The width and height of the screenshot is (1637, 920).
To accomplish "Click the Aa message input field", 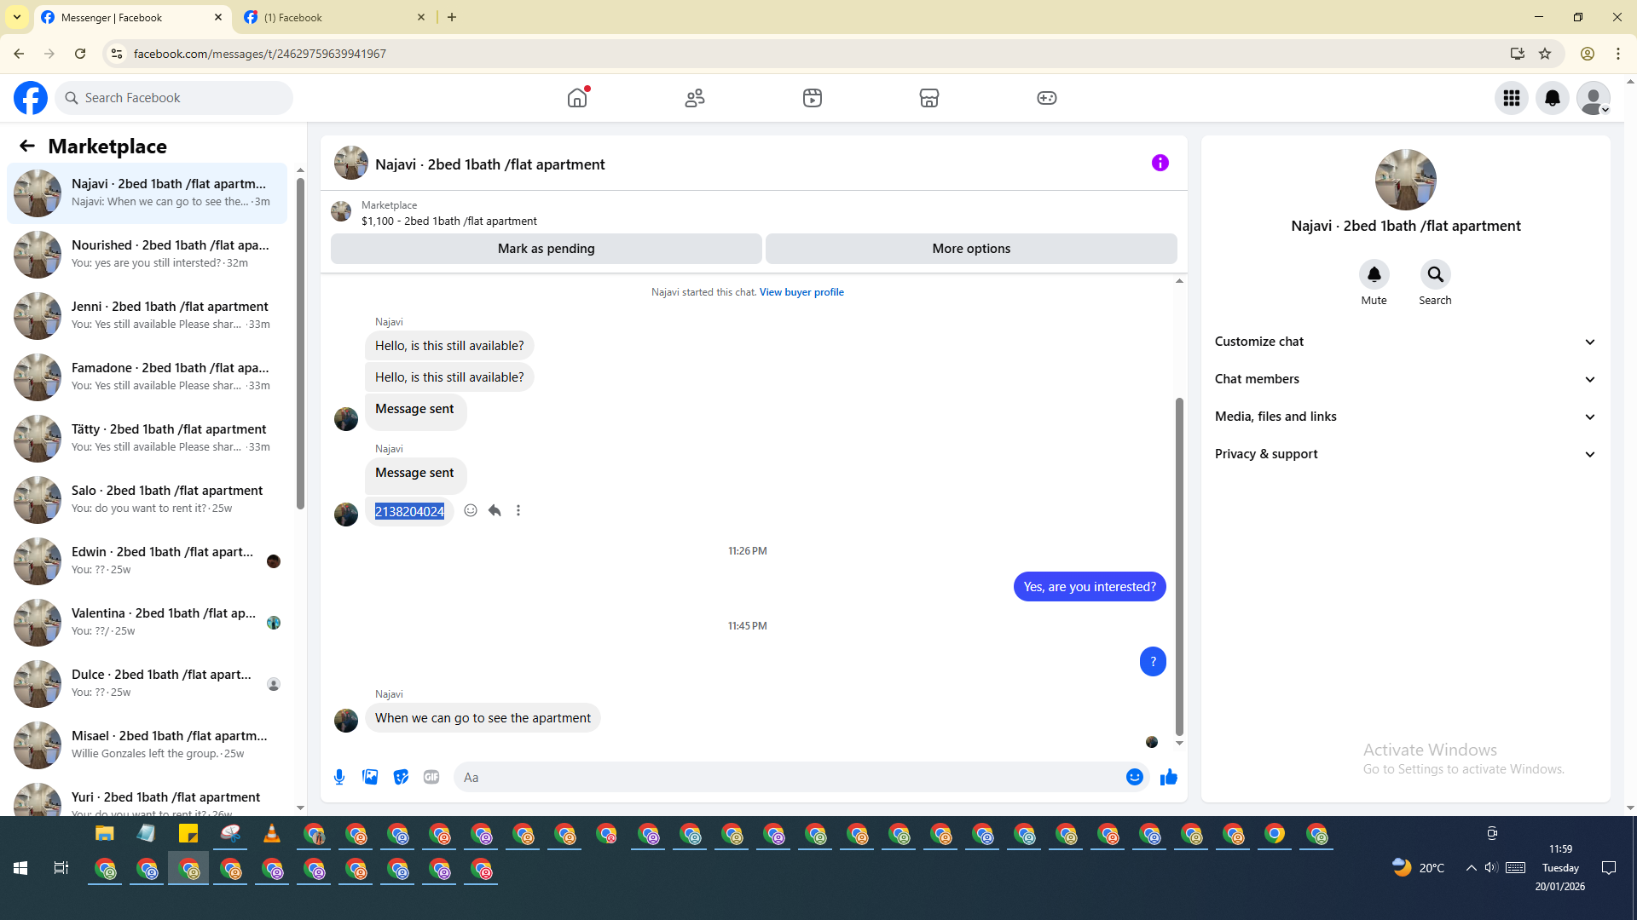I will [x=789, y=777].
